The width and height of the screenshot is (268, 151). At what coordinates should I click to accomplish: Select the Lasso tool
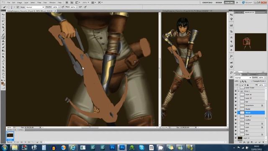3,21
